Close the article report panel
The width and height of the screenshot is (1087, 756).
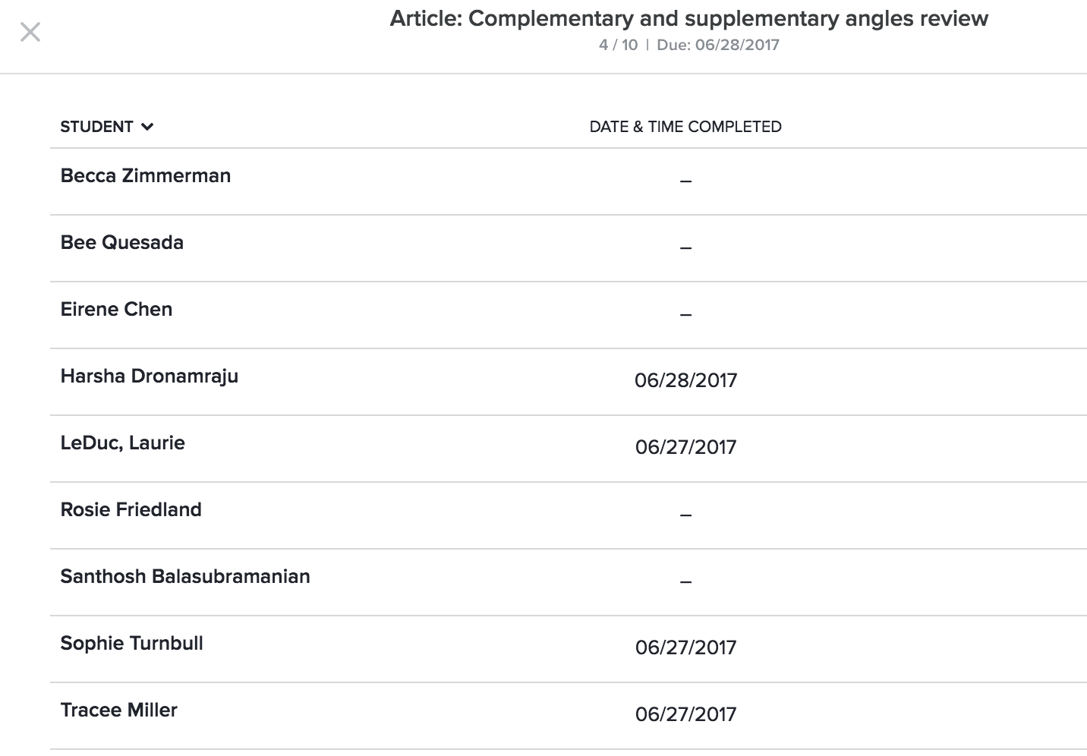(x=30, y=32)
